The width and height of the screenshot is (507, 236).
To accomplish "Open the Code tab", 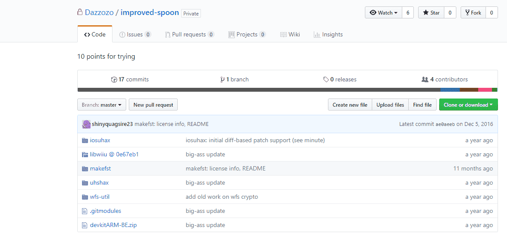I will click(95, 34).
